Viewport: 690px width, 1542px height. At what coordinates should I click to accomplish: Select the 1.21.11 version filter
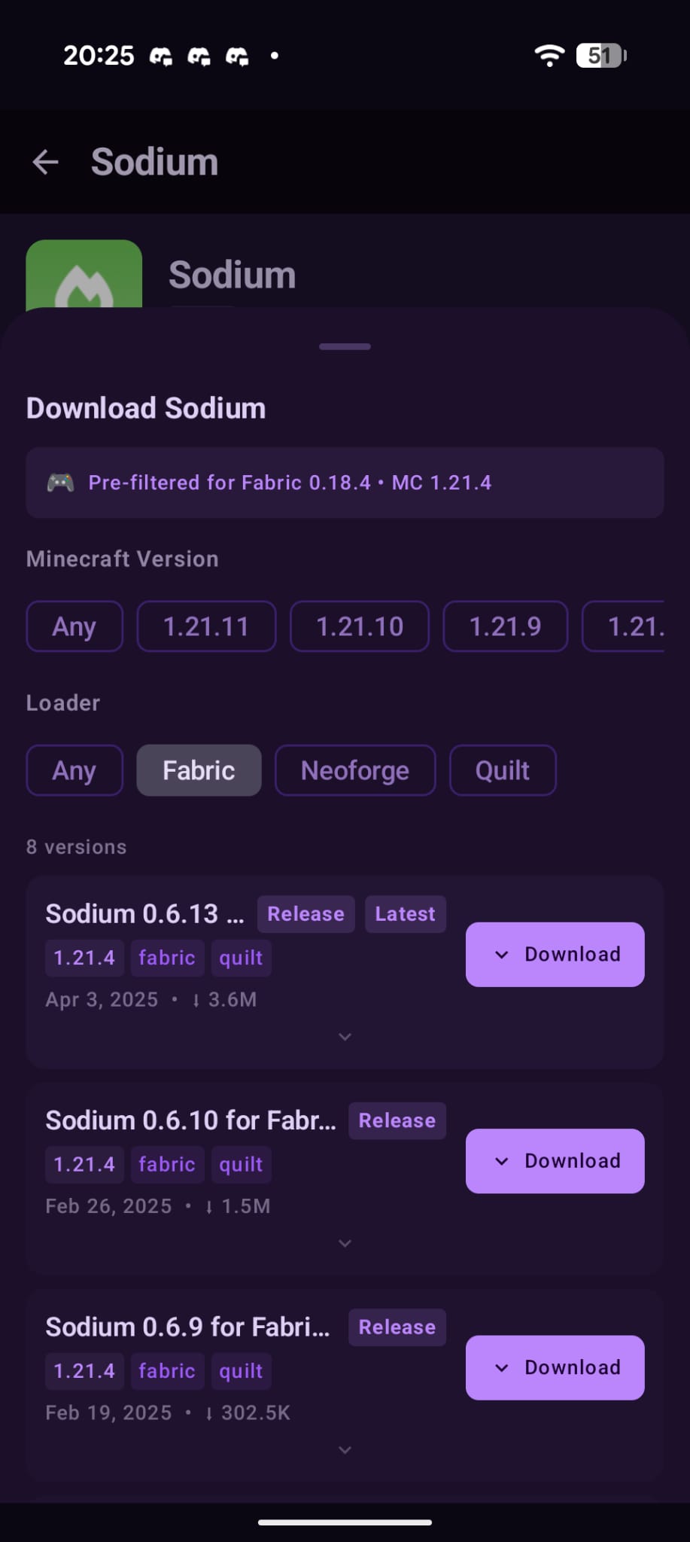click(205, 626)
